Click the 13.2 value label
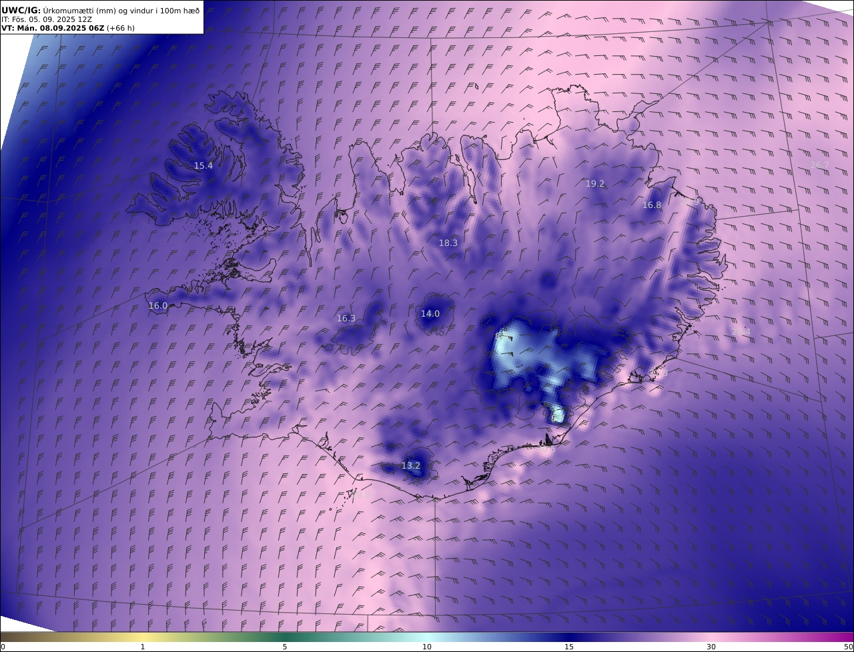Viewport: 854px width, 652px height. point(411,466)
